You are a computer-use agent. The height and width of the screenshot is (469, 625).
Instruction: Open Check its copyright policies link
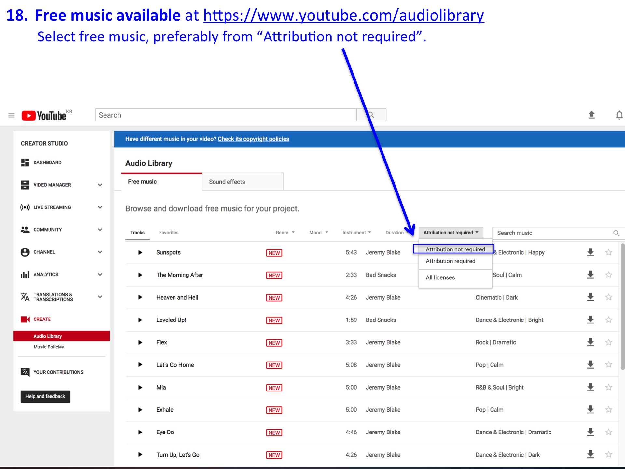253,139
